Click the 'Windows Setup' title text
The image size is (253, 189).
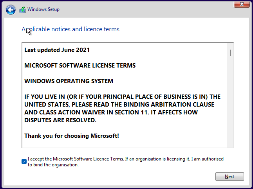pos(43,9)
